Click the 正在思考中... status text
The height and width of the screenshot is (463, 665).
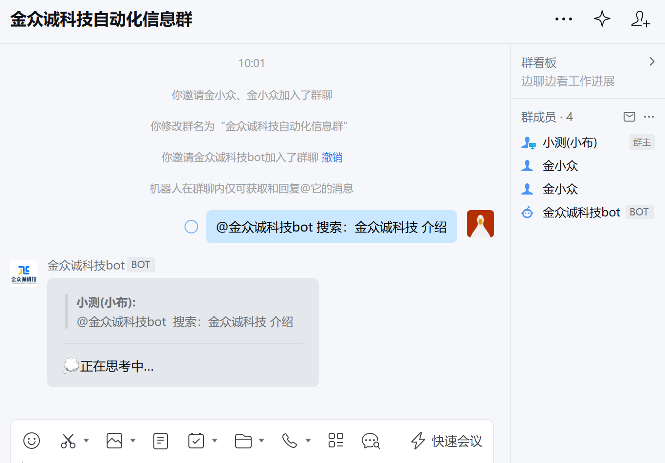[x=117, y=366]
